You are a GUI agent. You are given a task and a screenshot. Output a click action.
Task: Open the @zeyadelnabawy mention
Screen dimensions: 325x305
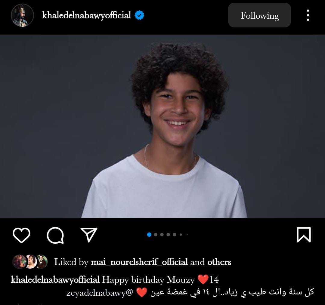coord(100,293)
